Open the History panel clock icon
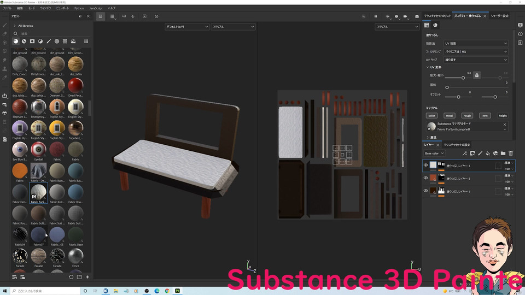 520,34
